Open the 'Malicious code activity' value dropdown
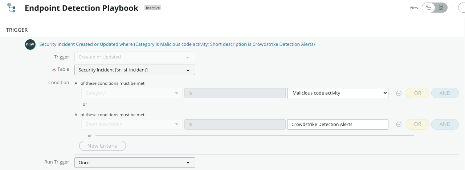Image resolution: width=465 pixels, height=170 pixels. coord(338,93)
